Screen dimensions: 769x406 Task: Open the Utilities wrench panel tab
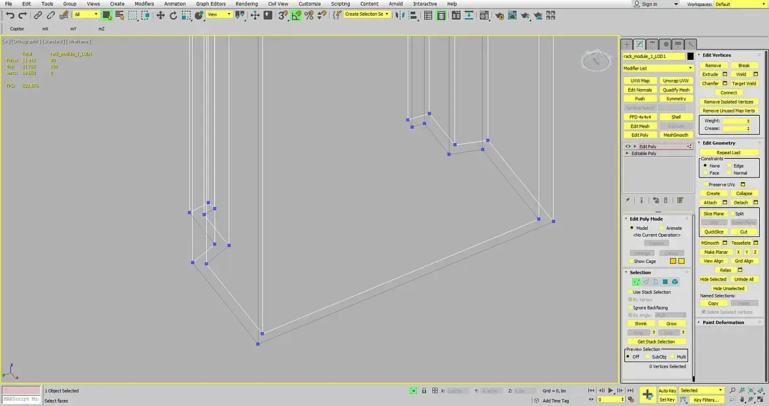690,44
